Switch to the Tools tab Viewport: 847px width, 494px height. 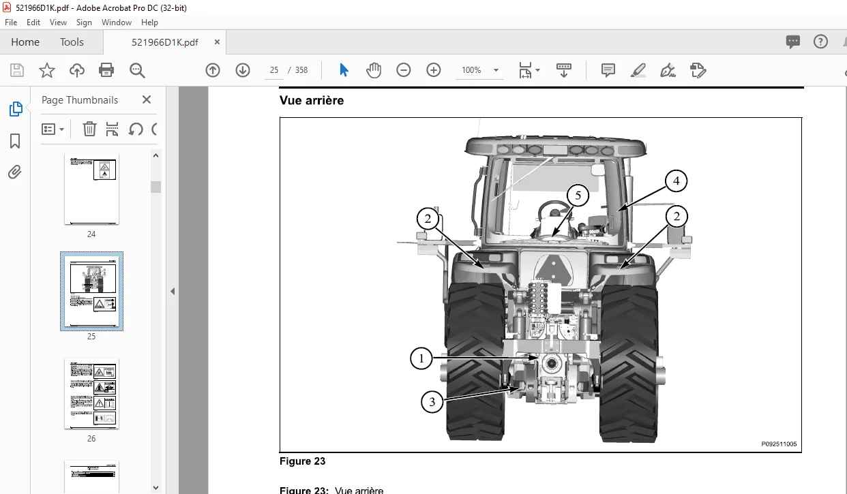(x=72, y=42)
